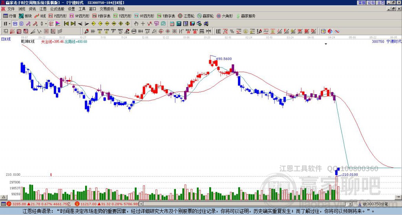This screenshot has height=215, width=402.
Task: Click the red starburst tool icon
Action: point(168,31)
